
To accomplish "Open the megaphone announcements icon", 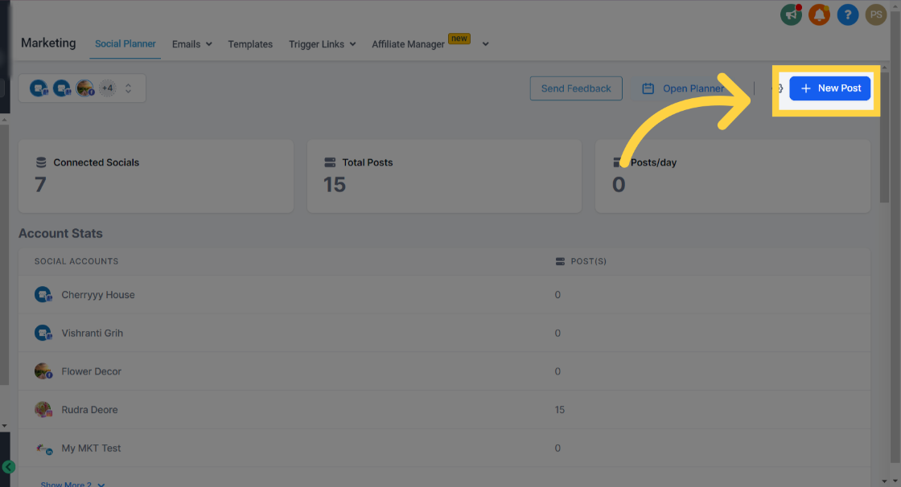I will point(792,14).
